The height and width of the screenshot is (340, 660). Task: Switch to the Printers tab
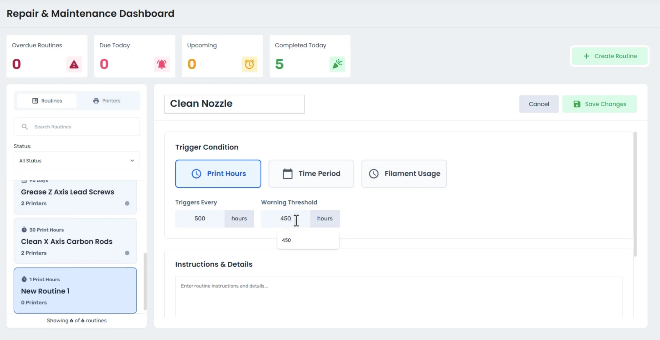pyautogui.click(x=107, y=101)
